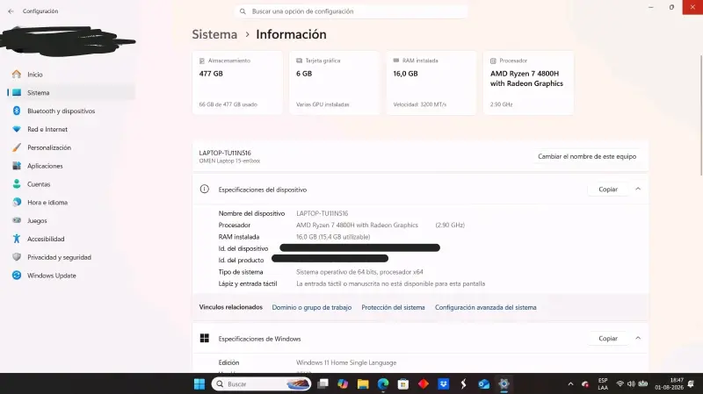Open Task View from the taskbar
703x394 pixels.
click(323, 384)
